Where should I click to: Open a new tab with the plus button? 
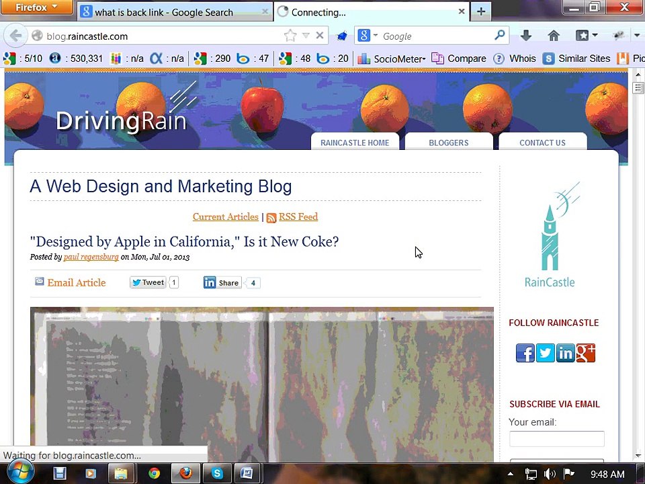481,11
